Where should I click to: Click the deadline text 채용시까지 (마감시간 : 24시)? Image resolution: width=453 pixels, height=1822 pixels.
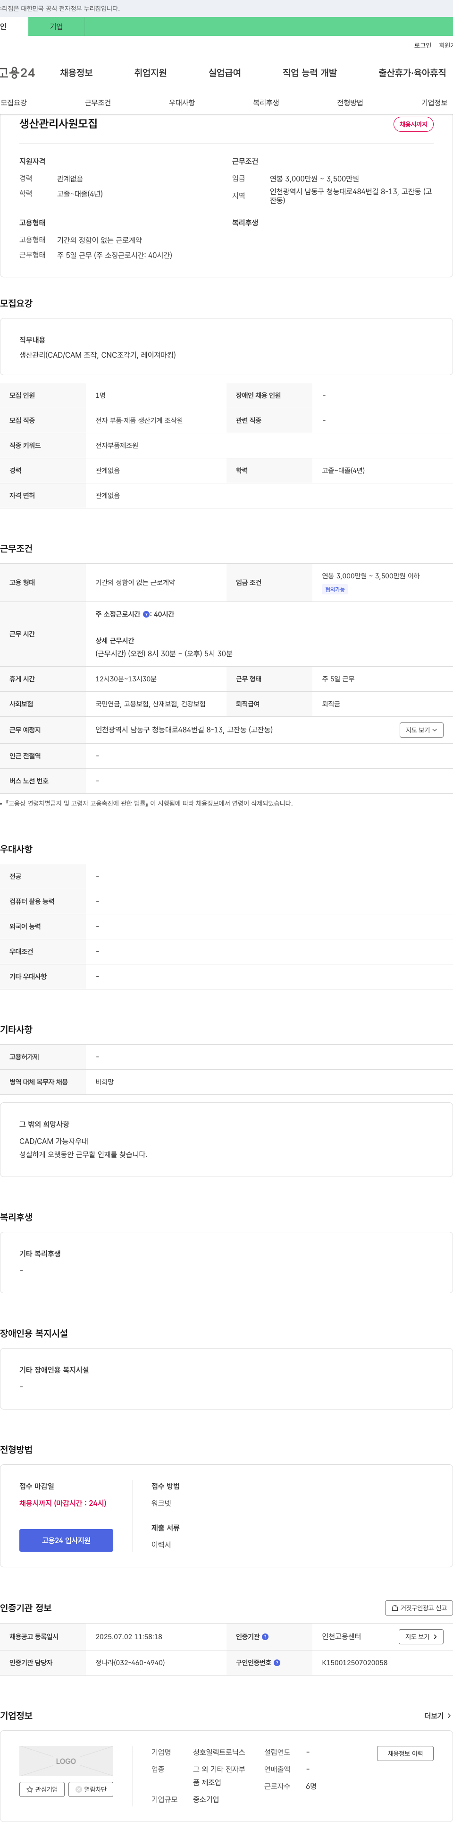click(x=63, y=1503)
